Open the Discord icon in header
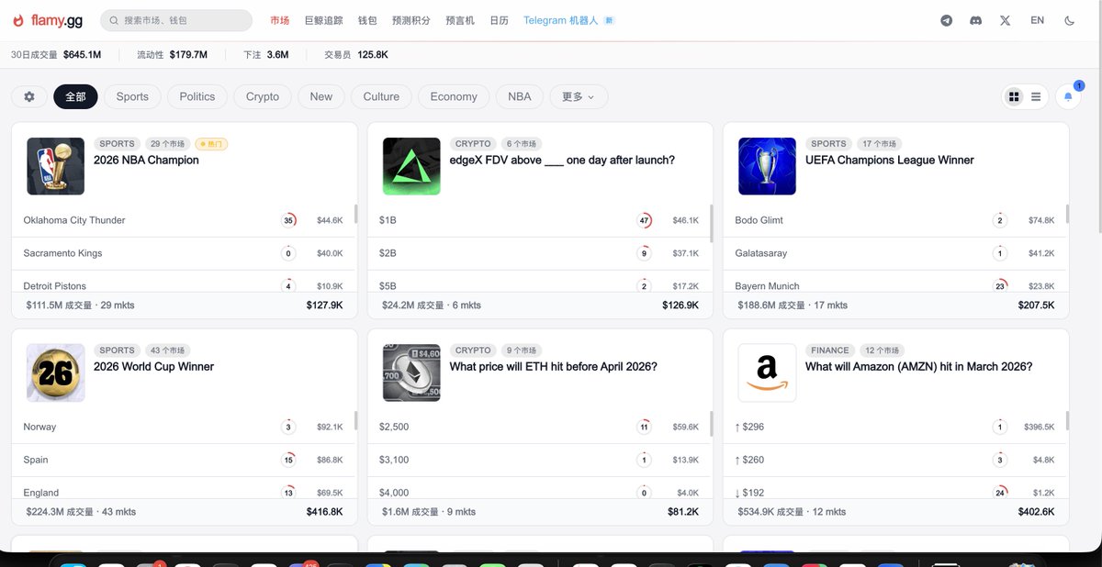The image size is (1102, 567). (975, 20)
